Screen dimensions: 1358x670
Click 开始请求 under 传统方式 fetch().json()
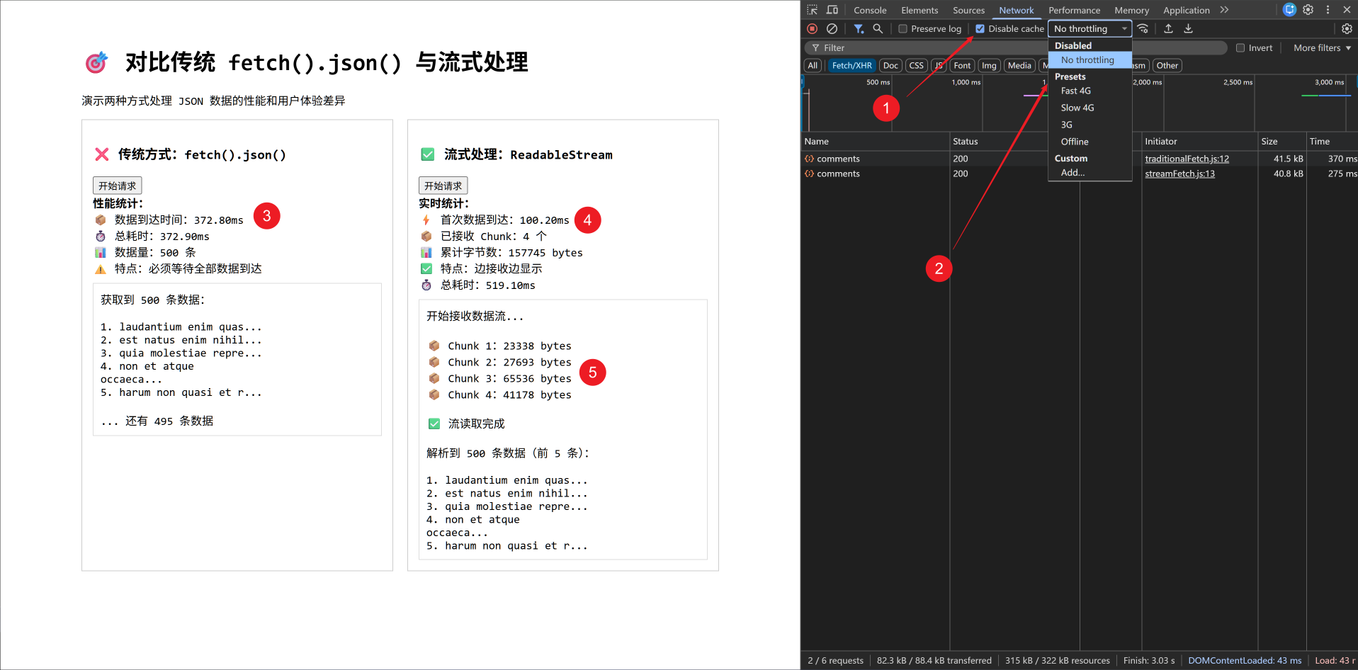[118, 186]
